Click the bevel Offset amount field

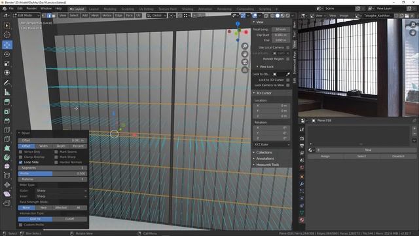tap(52, 140)
